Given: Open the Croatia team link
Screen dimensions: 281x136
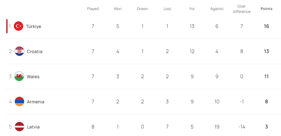Looking at the screenshot, I should (35, 52).
